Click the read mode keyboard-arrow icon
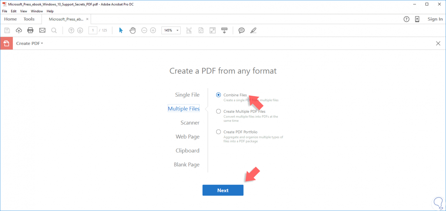This screenshot has width=446, height=211. [224, 30]
